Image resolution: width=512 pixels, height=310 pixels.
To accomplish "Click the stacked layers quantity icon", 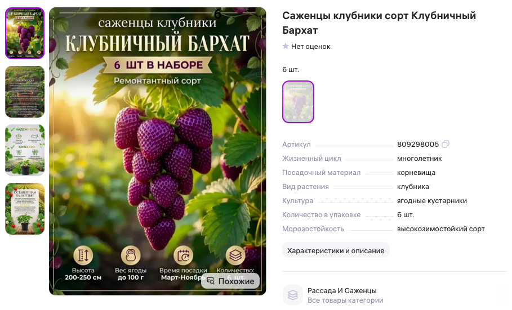I will (235, 255).
